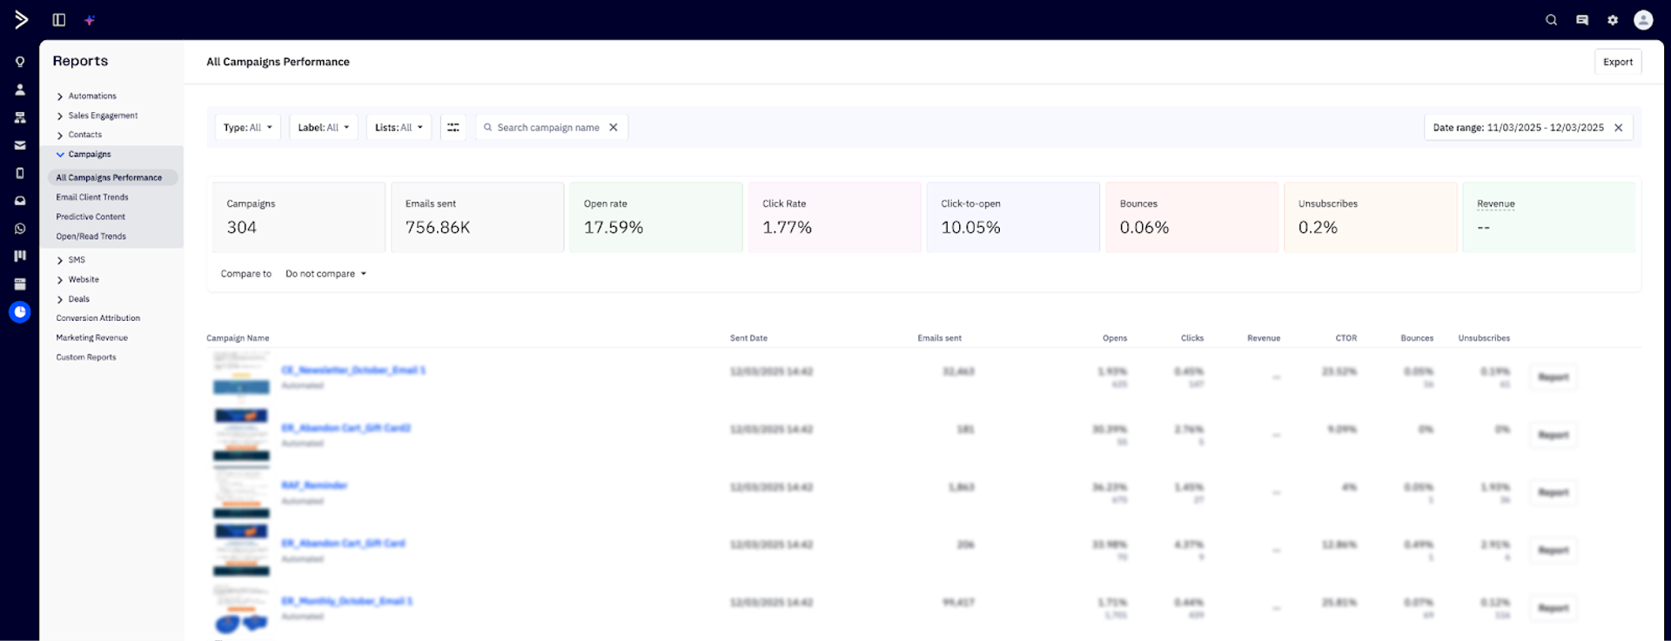This screenshot has width=1671, height=641.
Task: Open the Type: All filter dropdown
Action: click(247, 128)
